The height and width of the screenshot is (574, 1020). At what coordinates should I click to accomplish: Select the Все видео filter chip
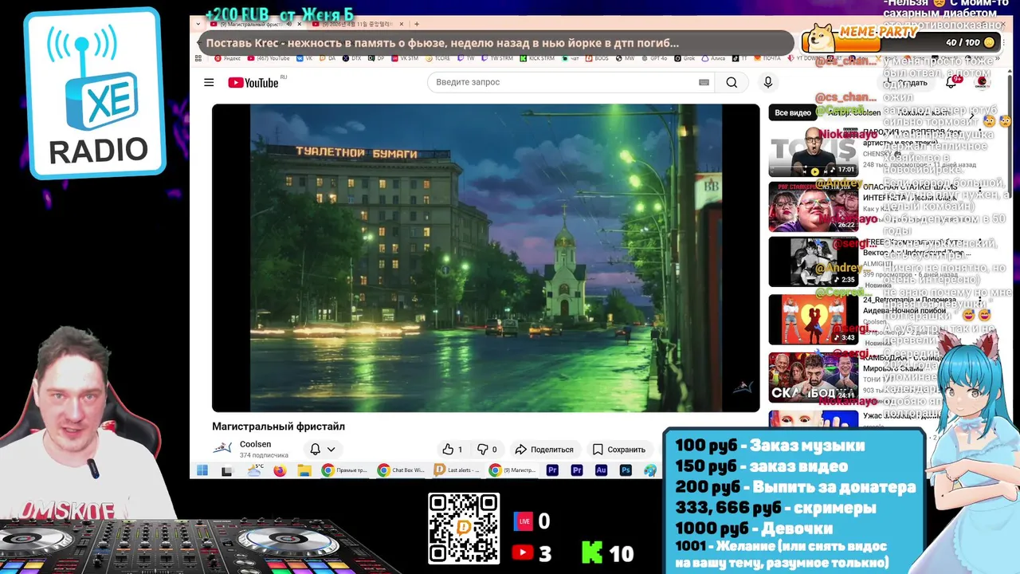pos(793,112)
